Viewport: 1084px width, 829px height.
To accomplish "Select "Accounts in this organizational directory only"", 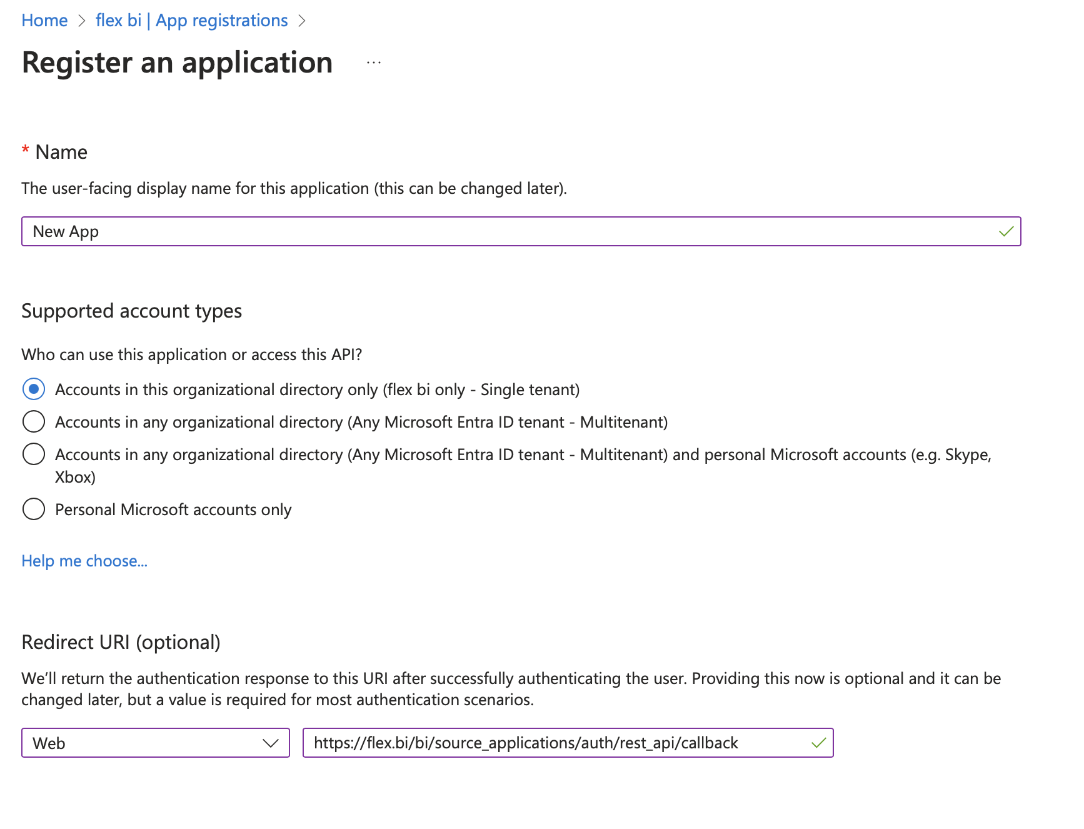I will [34, 389].
